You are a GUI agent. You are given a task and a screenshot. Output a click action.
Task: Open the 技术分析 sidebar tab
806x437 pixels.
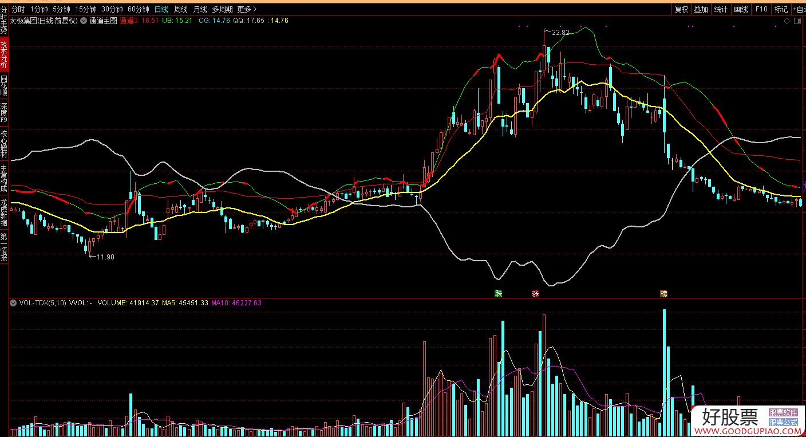coord(4,54)
